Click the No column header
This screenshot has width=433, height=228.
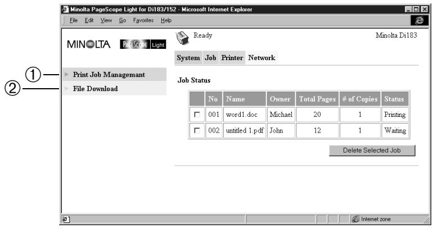214,99
